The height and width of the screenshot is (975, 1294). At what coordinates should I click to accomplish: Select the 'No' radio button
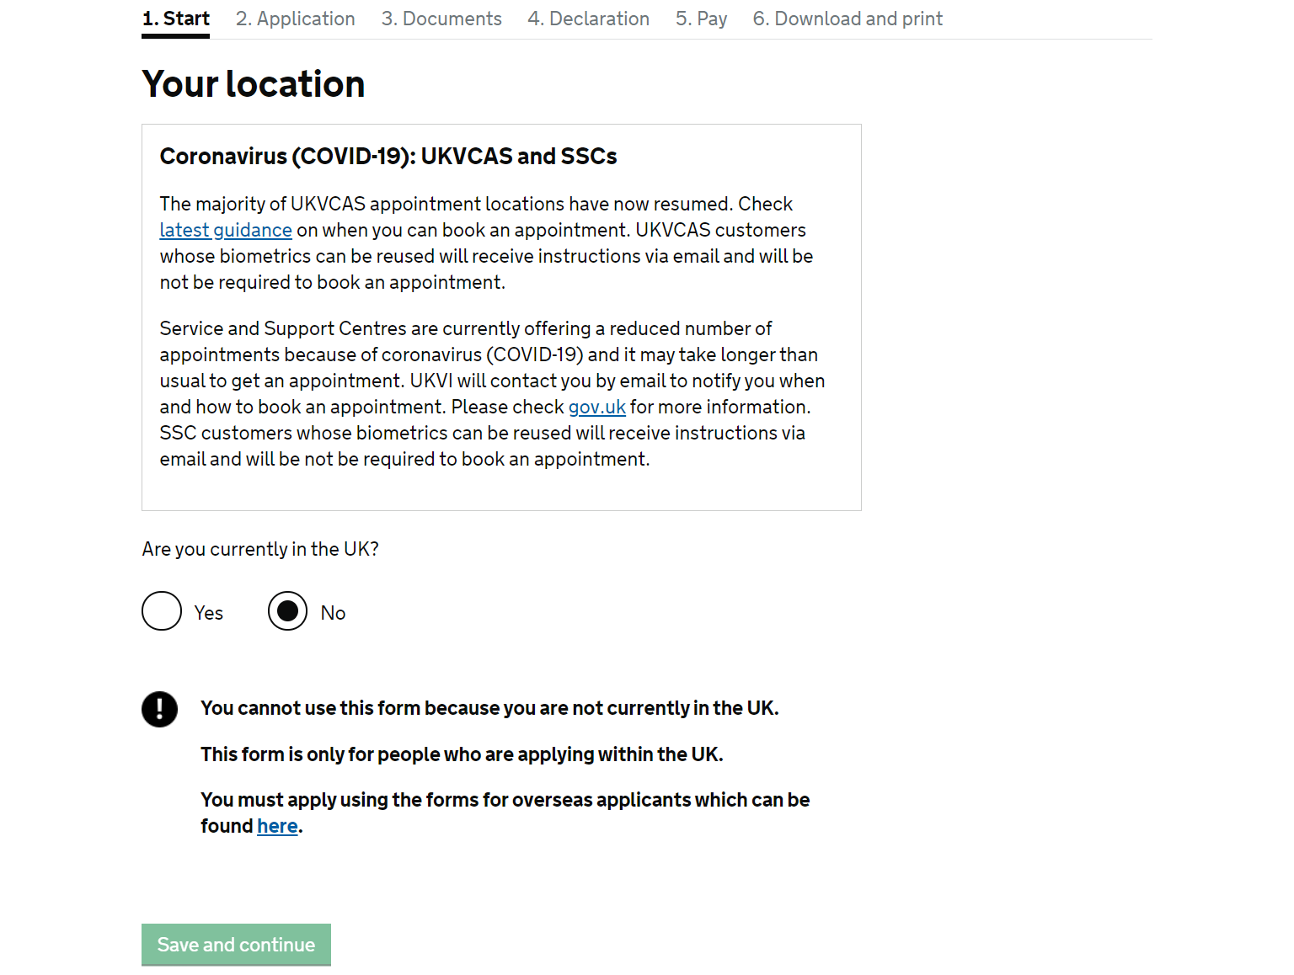pos(288,611)
